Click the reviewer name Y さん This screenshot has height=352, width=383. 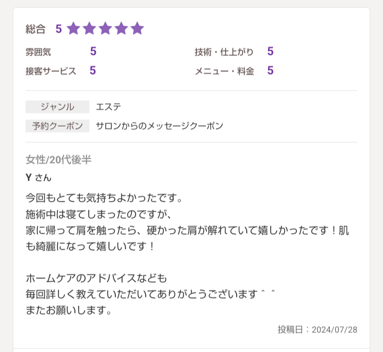click(x=38, y=177)
